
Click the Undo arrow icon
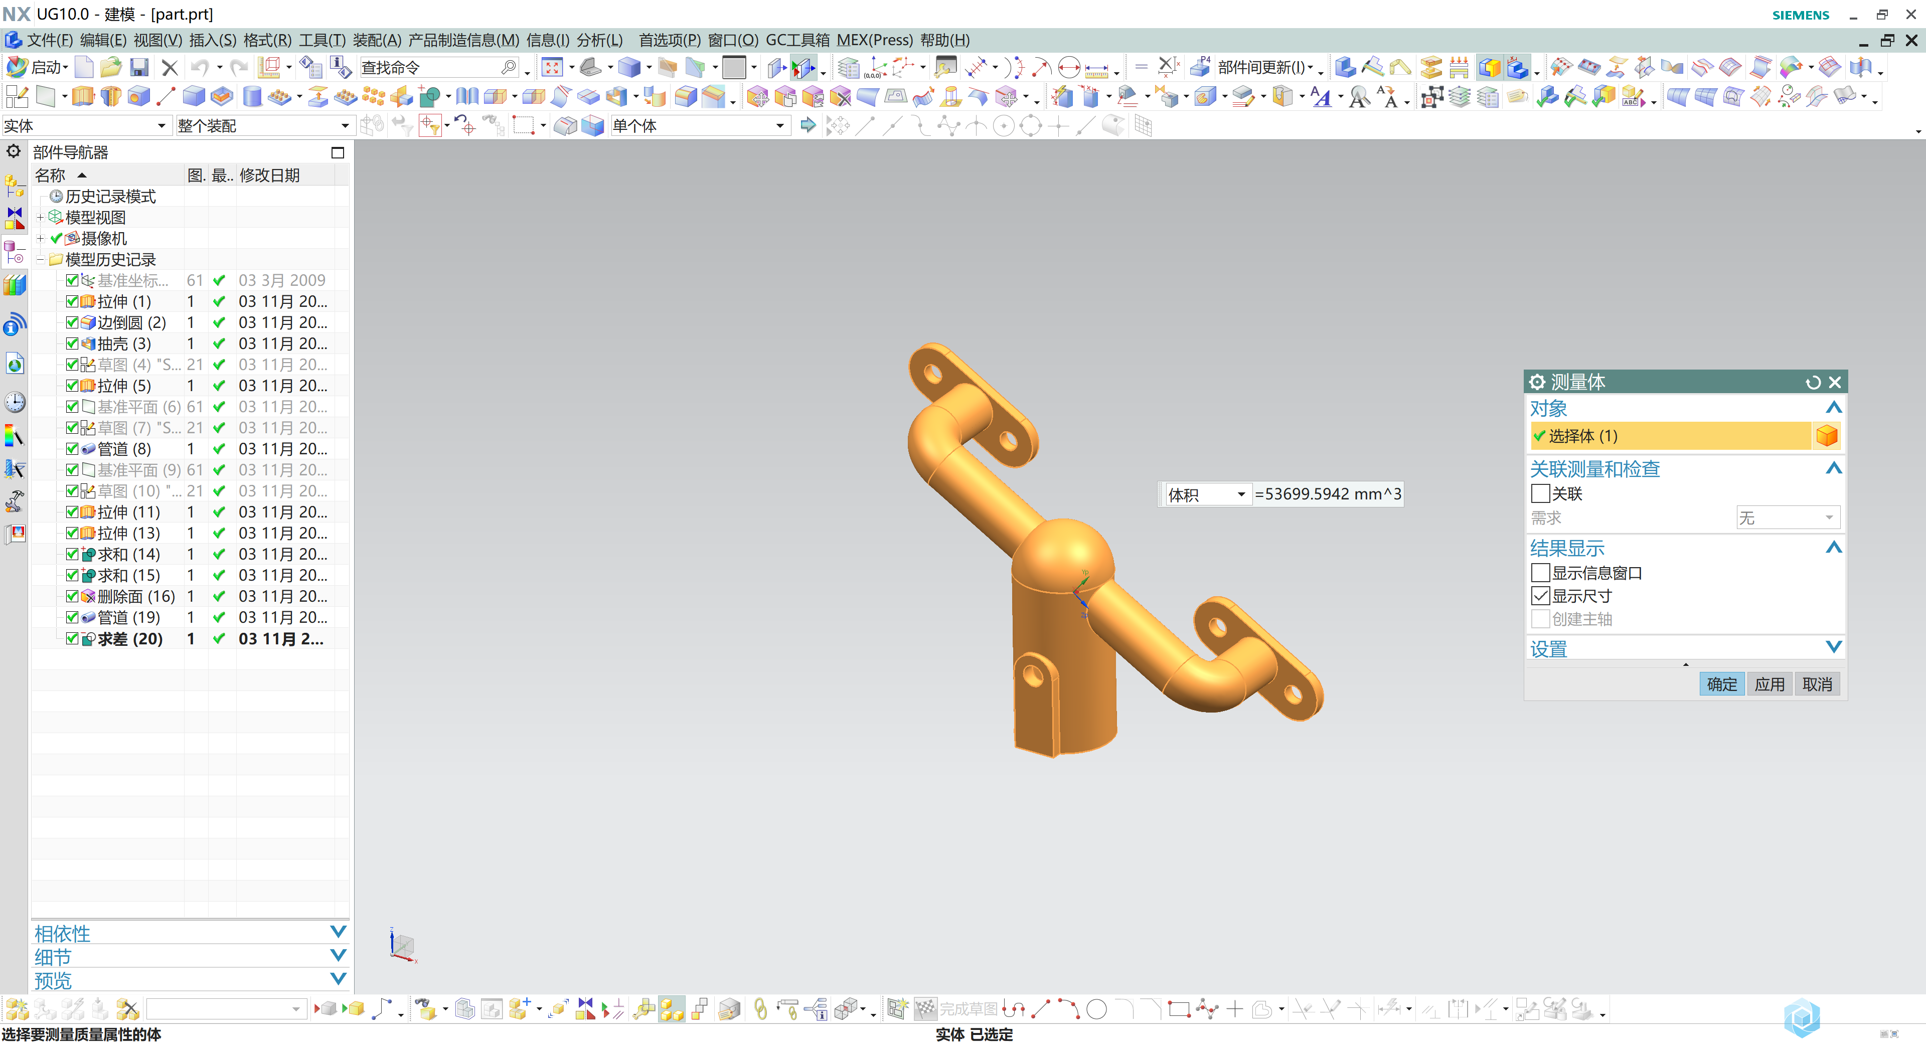[199, 68]
